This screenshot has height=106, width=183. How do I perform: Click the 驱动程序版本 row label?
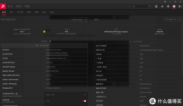point(8,54)
